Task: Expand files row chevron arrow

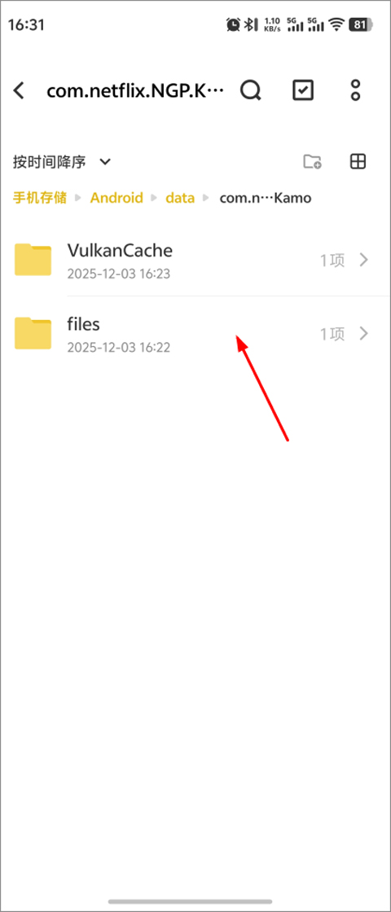Action: coord(364,333)
